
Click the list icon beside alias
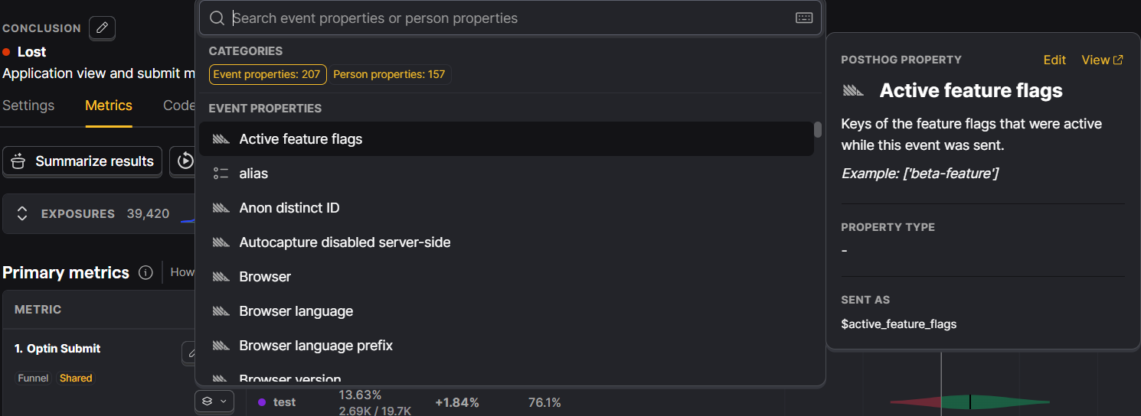pos(221,174)
